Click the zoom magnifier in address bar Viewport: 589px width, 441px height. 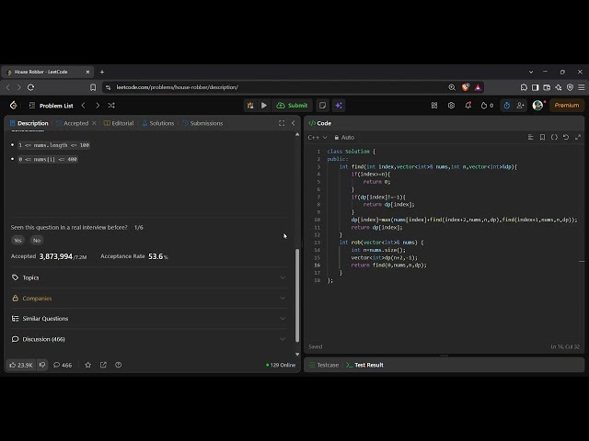[x=452, y=87]
